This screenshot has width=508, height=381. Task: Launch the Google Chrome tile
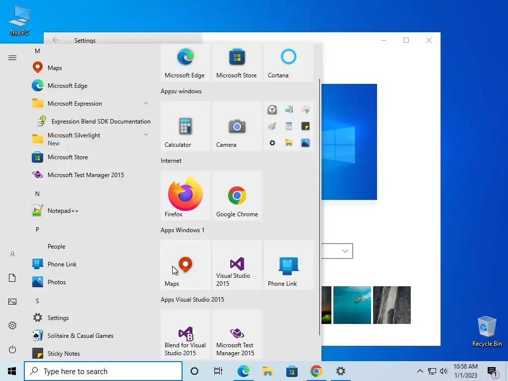tap(237, 195)
